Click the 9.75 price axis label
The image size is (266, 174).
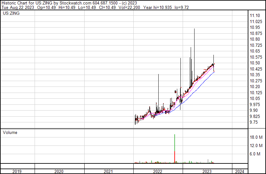pyautogui.click(x=254, y=122)
